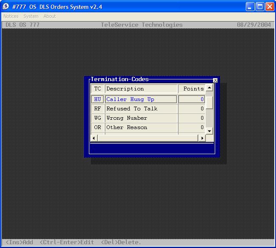Click the 'DLS OS 777' header text
This screenshot has height=248, width=276.
(23, 25)
